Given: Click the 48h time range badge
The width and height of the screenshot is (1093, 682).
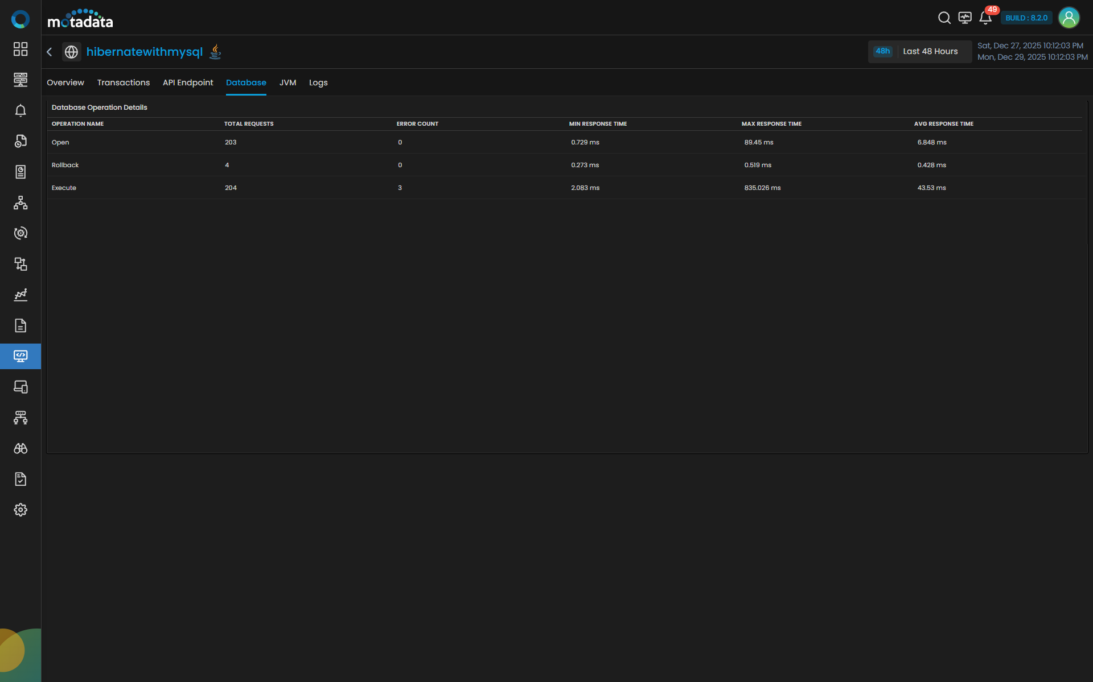Looking at the screenshot, I should (x=882, y=52).
